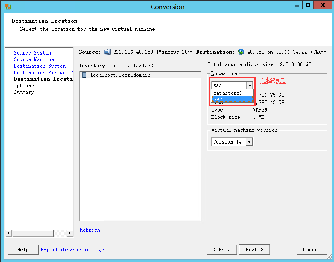Open the Source System step

[33, 53]
